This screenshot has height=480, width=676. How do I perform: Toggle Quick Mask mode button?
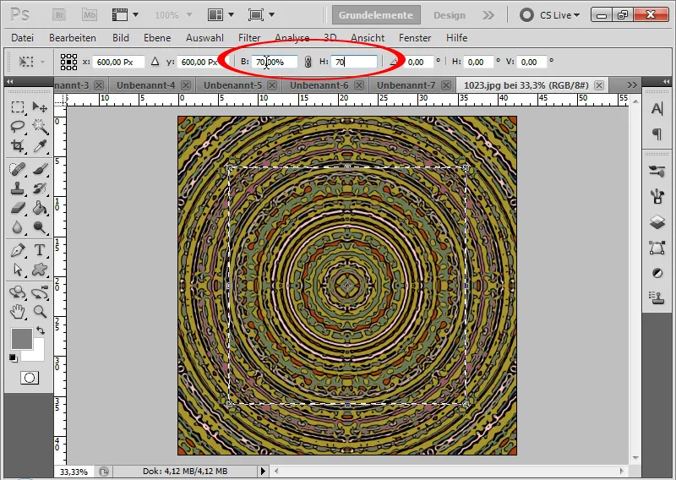pyautogui.click(x=30, y=379)
